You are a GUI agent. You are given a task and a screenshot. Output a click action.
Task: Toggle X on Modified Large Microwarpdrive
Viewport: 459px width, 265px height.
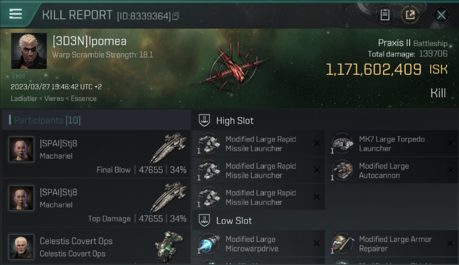(x=316, y=243)
